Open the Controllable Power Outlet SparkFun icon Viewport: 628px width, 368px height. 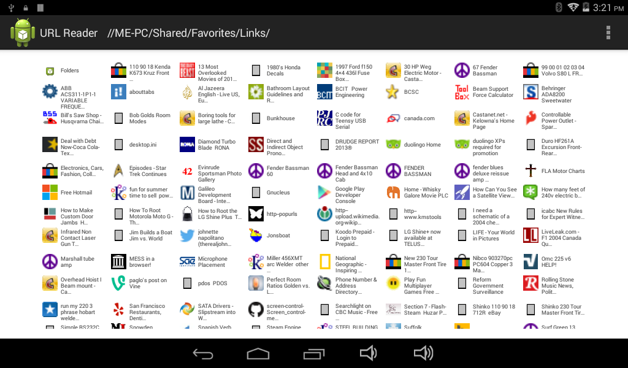coord(530,118)
